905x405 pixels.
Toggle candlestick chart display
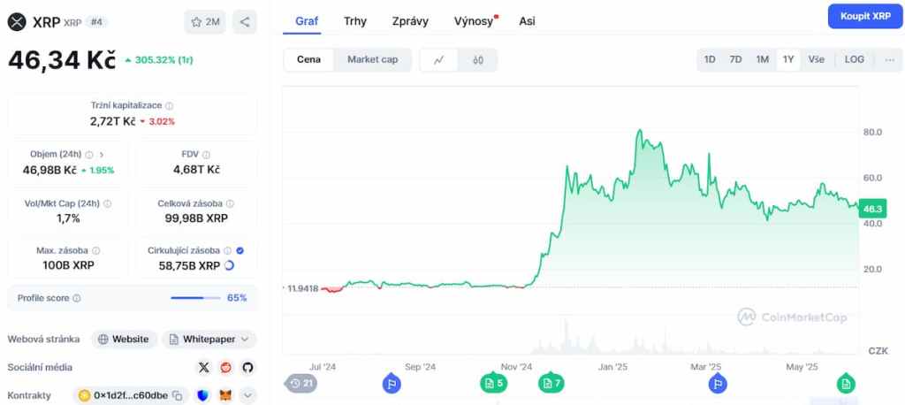tap(478, 60)
